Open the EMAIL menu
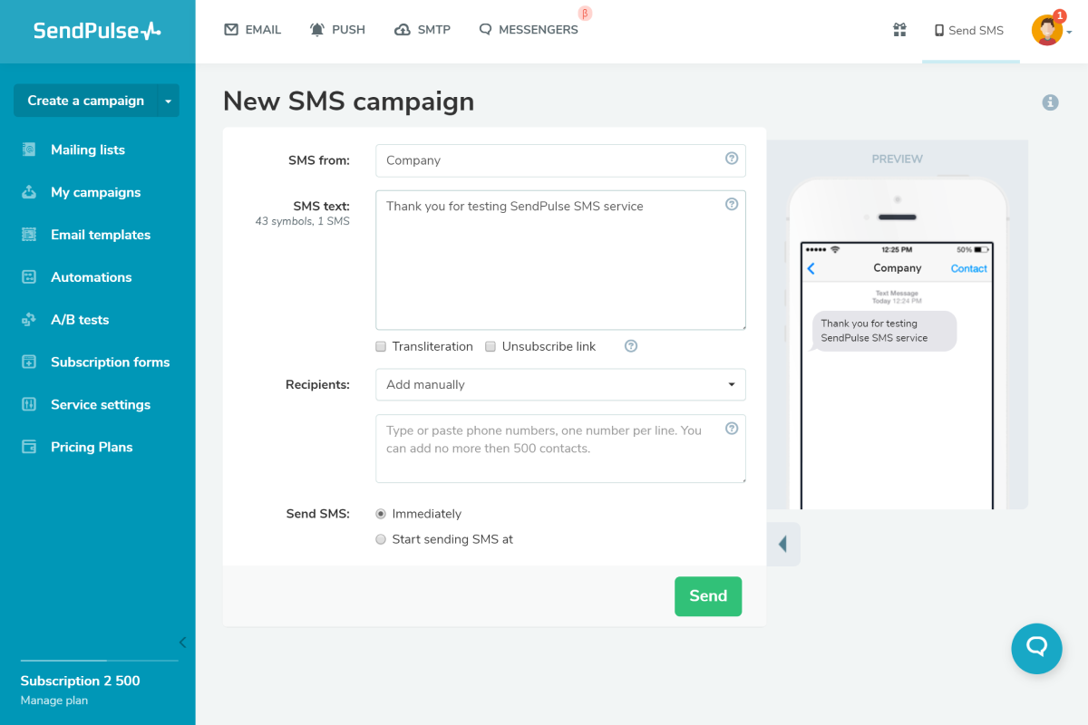Image resolution: width=1088 pixels, height=725 pixels. tap(253, 30)
